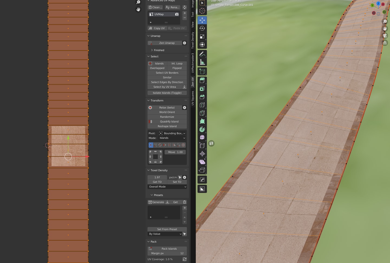Click the Zen Unwrap button
Screen dimensions: 390x263
(x=165, y=43)
